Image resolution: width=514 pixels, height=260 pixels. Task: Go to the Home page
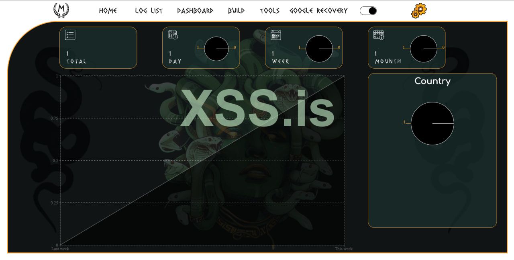pyautogui.click(x=108, y=11)
